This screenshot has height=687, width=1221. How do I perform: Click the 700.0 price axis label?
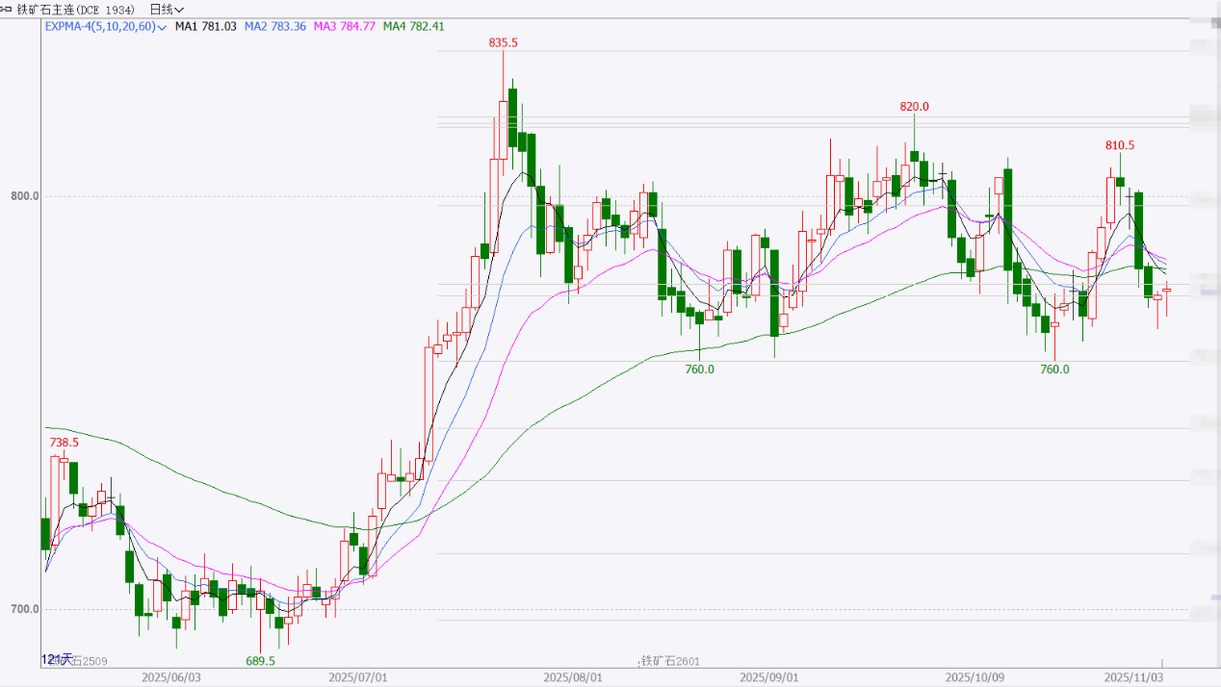coord(24,609)
